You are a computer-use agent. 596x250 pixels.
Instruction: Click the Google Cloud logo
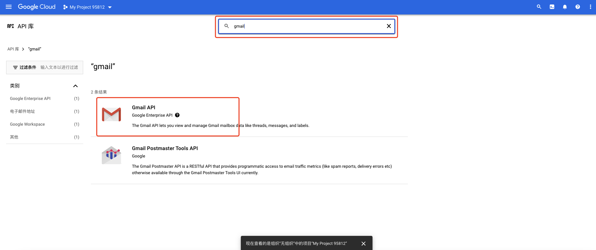(x=37, y=7)
